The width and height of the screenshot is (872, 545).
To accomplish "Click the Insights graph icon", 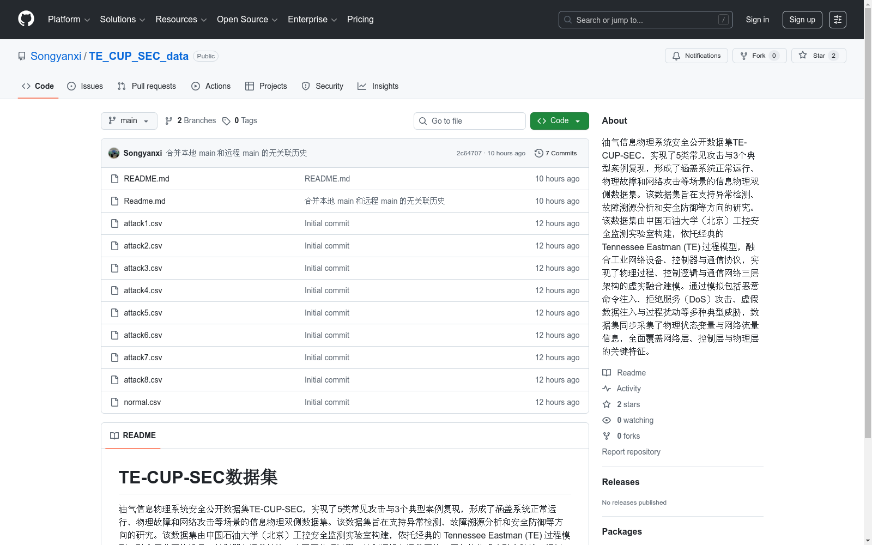I will click(362, 86).
